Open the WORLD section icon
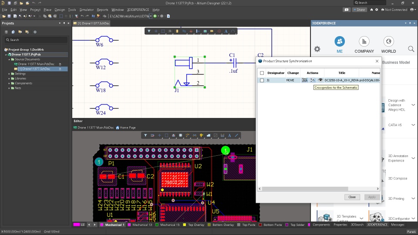The height and width of the screenshot is (235, 418). point(388,42)
